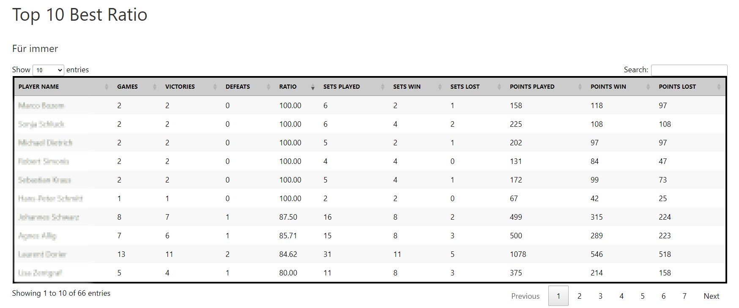
Task: Select page 4 in pagination
Action: pos(621,296)
